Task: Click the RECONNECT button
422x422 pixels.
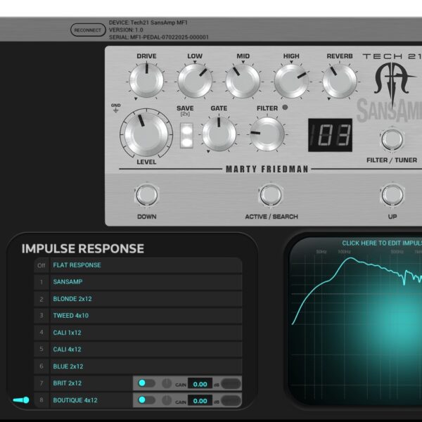Action: tap(88, 30)
